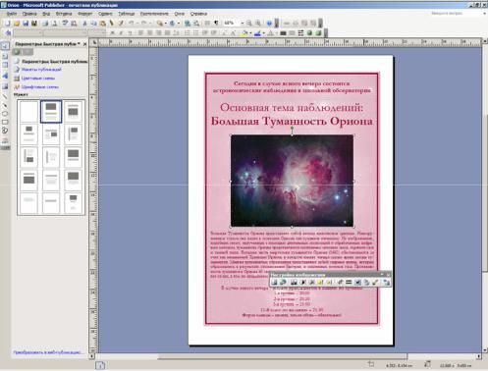This screenshot has height=371, width=488.
Task: Click the paragraph marks (¶) icon
Action: (216, 24)
